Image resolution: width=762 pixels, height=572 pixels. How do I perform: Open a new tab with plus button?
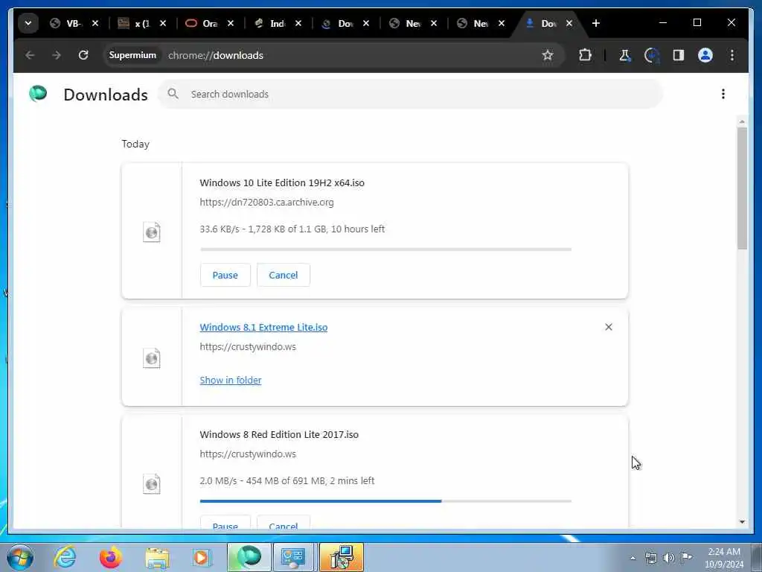point(596,23)
